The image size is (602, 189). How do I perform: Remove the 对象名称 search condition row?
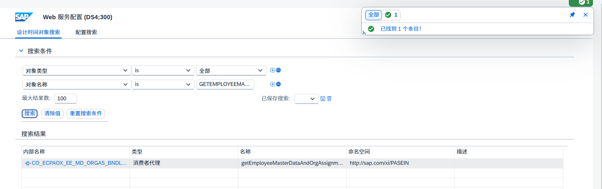point(279,84)
